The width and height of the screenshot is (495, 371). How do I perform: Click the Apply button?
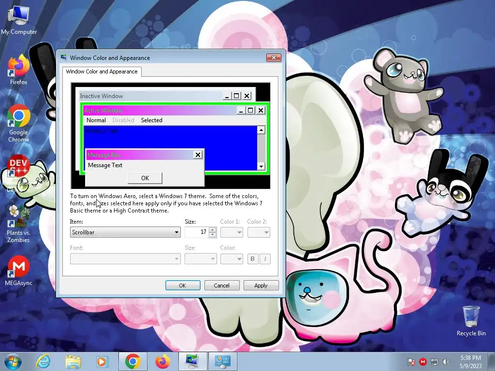pos(261,285)
